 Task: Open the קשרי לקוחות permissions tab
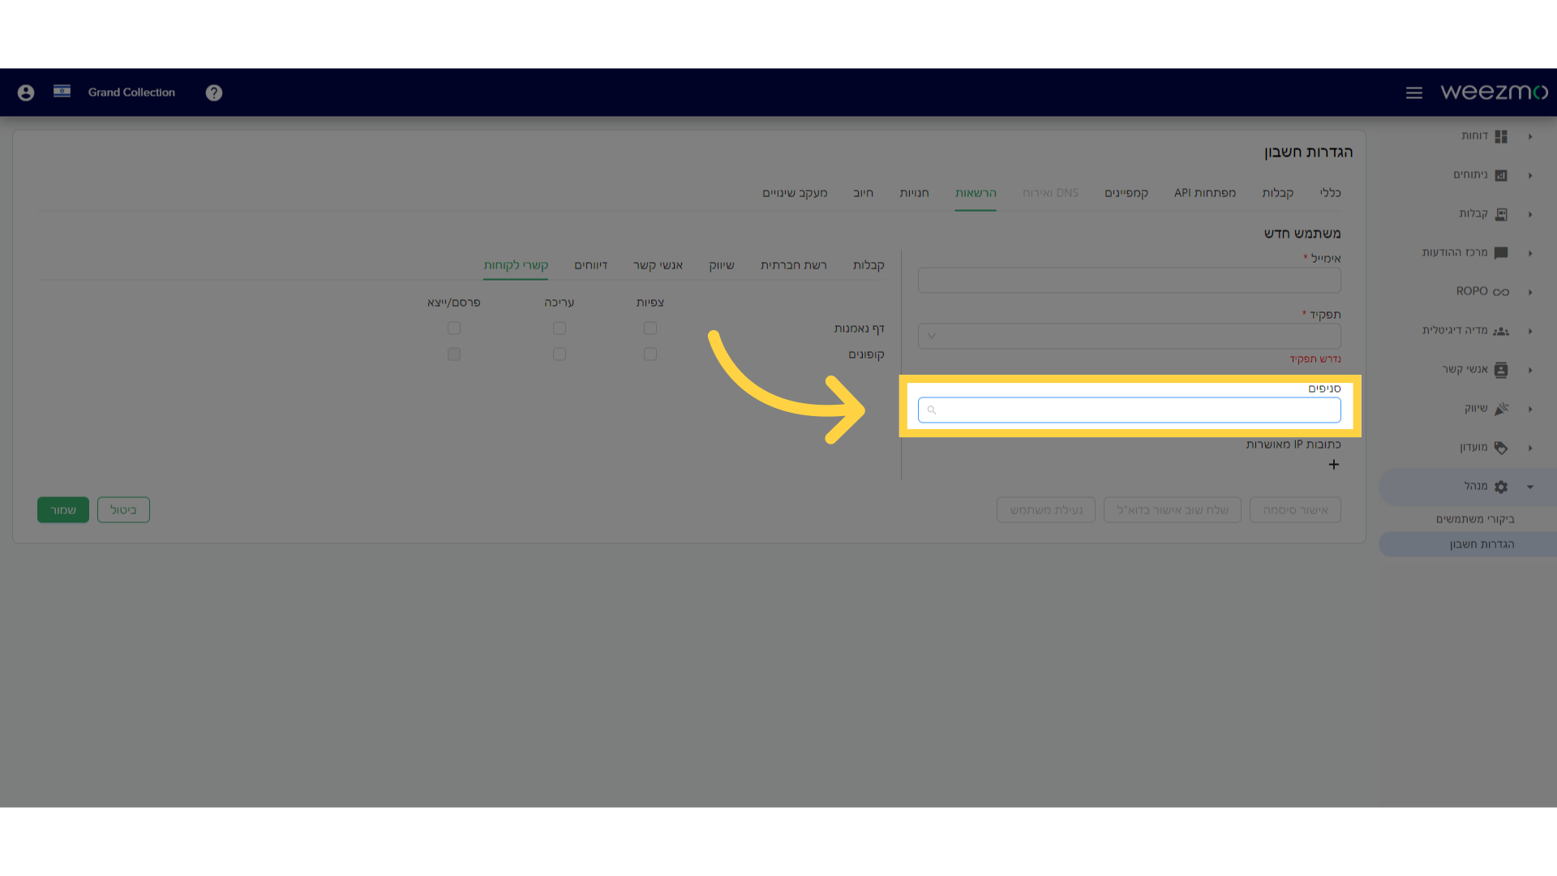tap(516, 265)
